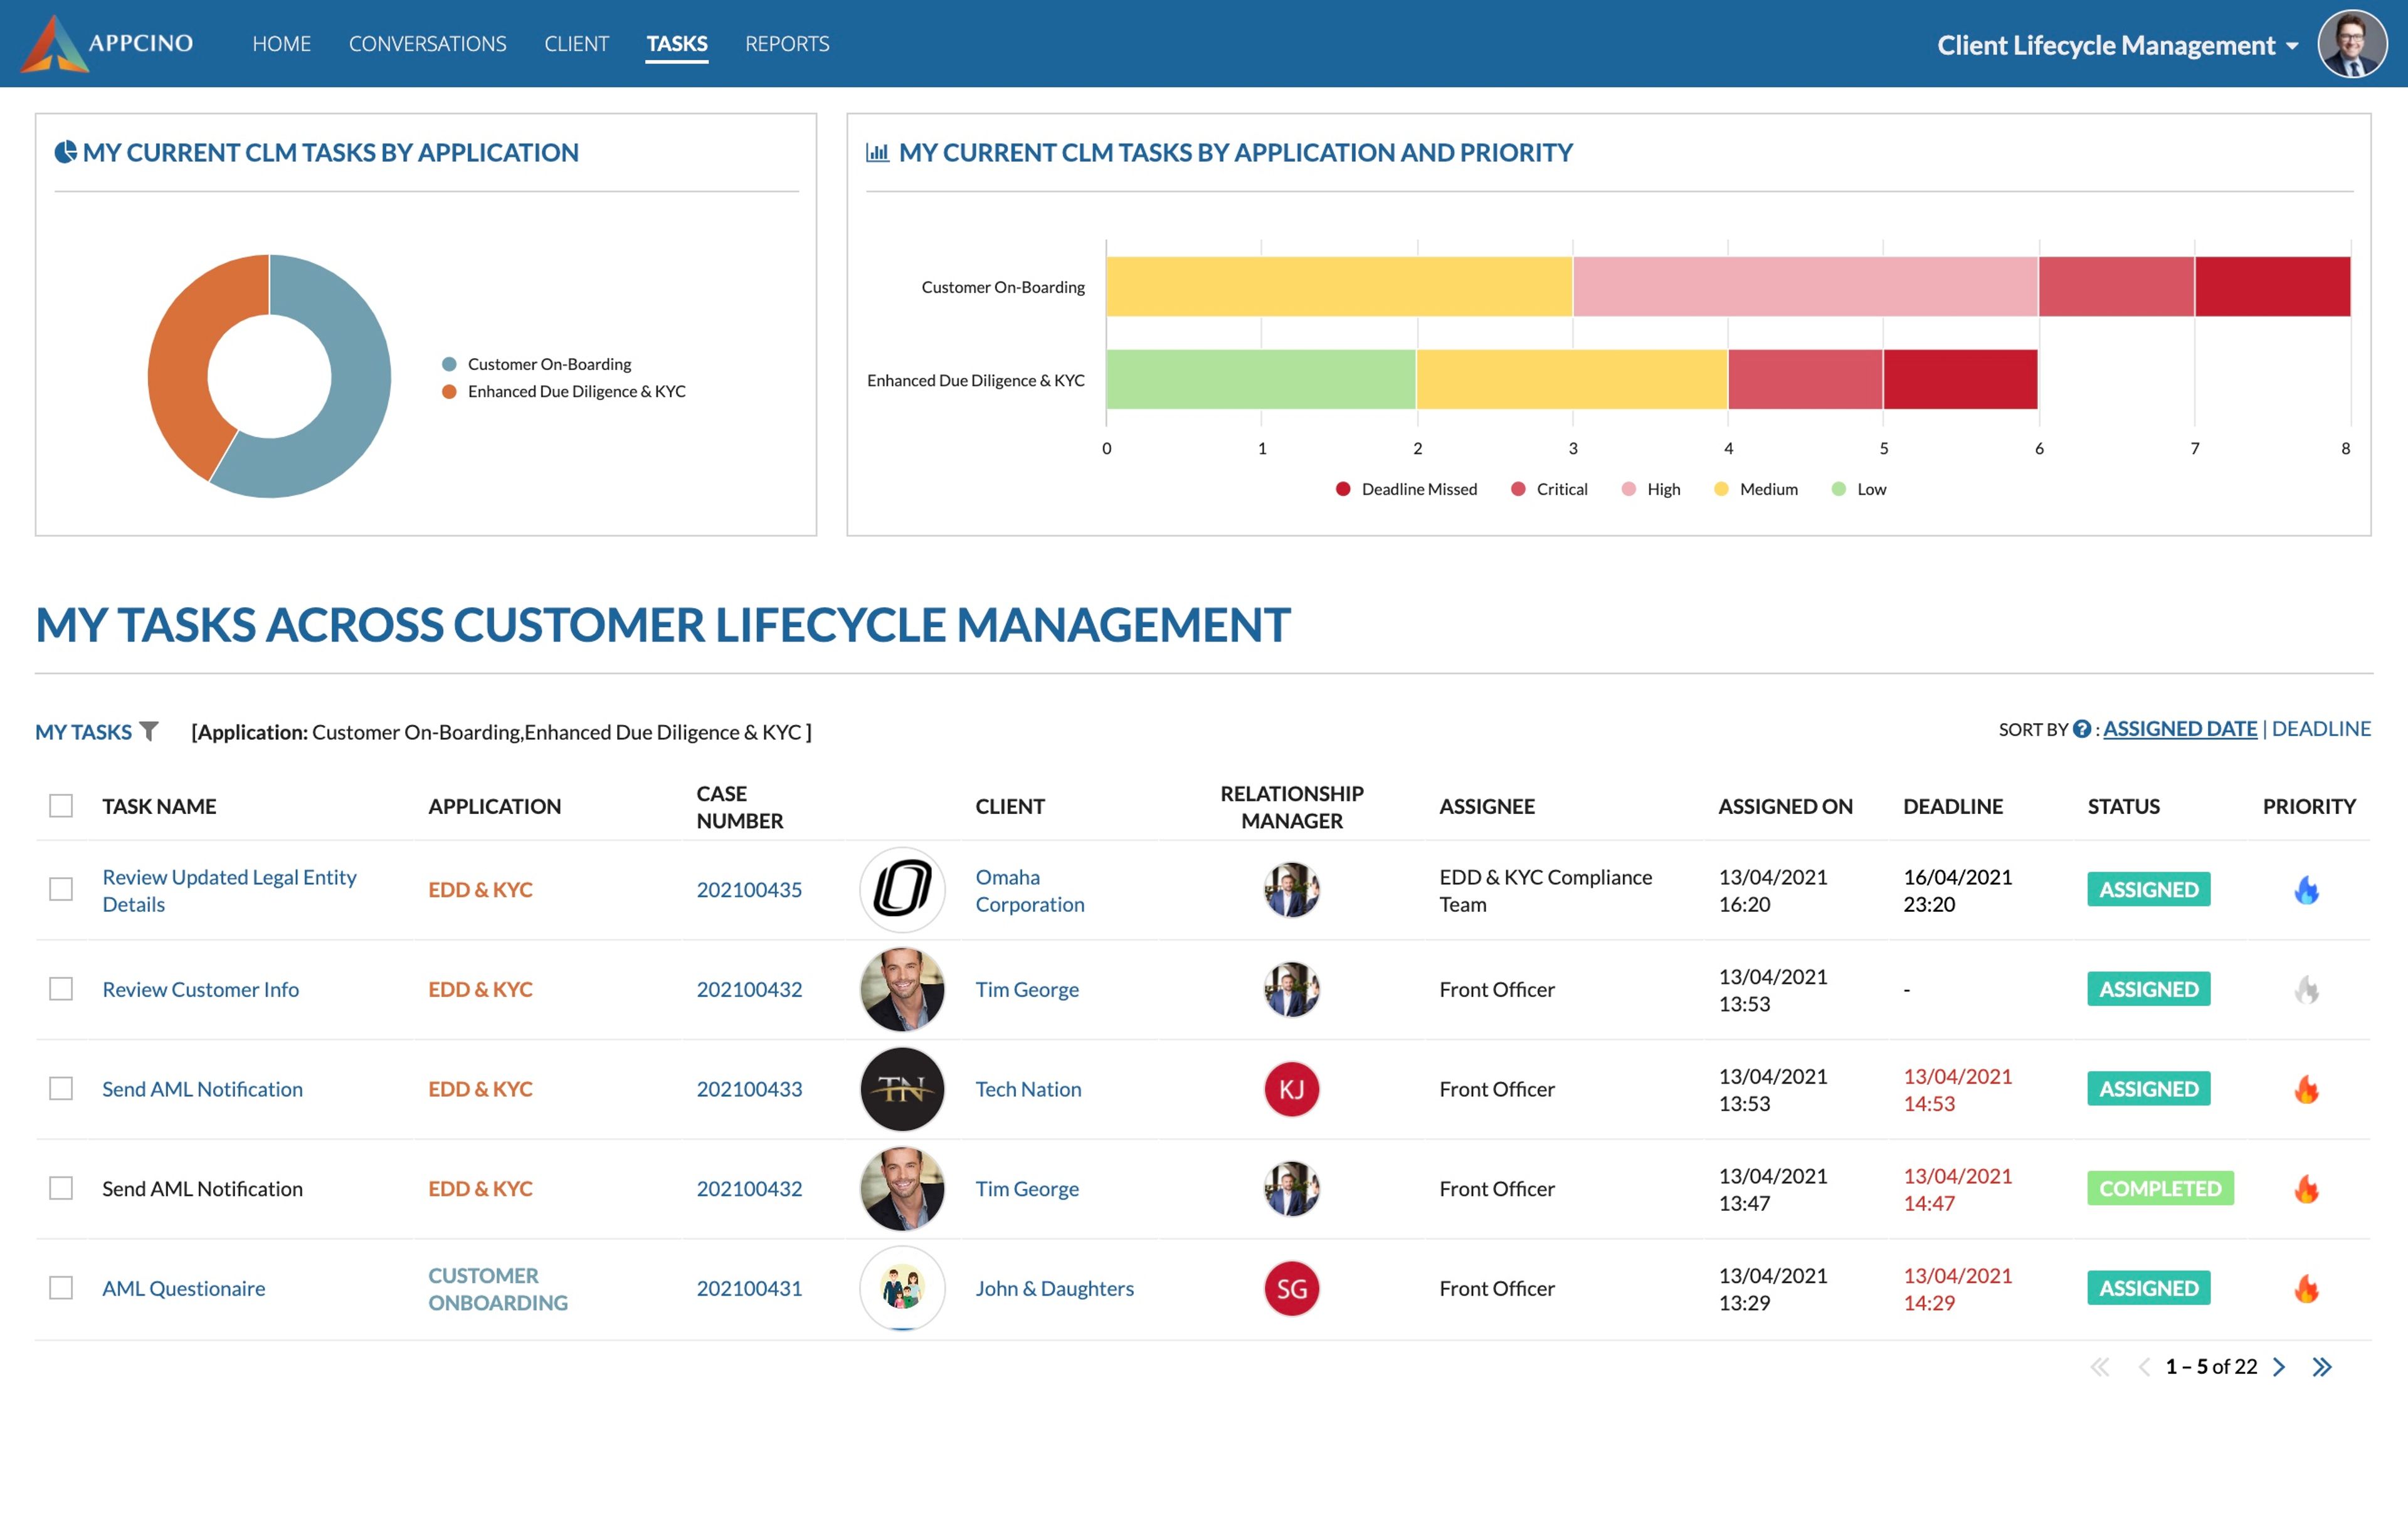Open case number 202100431

pos(749,1288)
